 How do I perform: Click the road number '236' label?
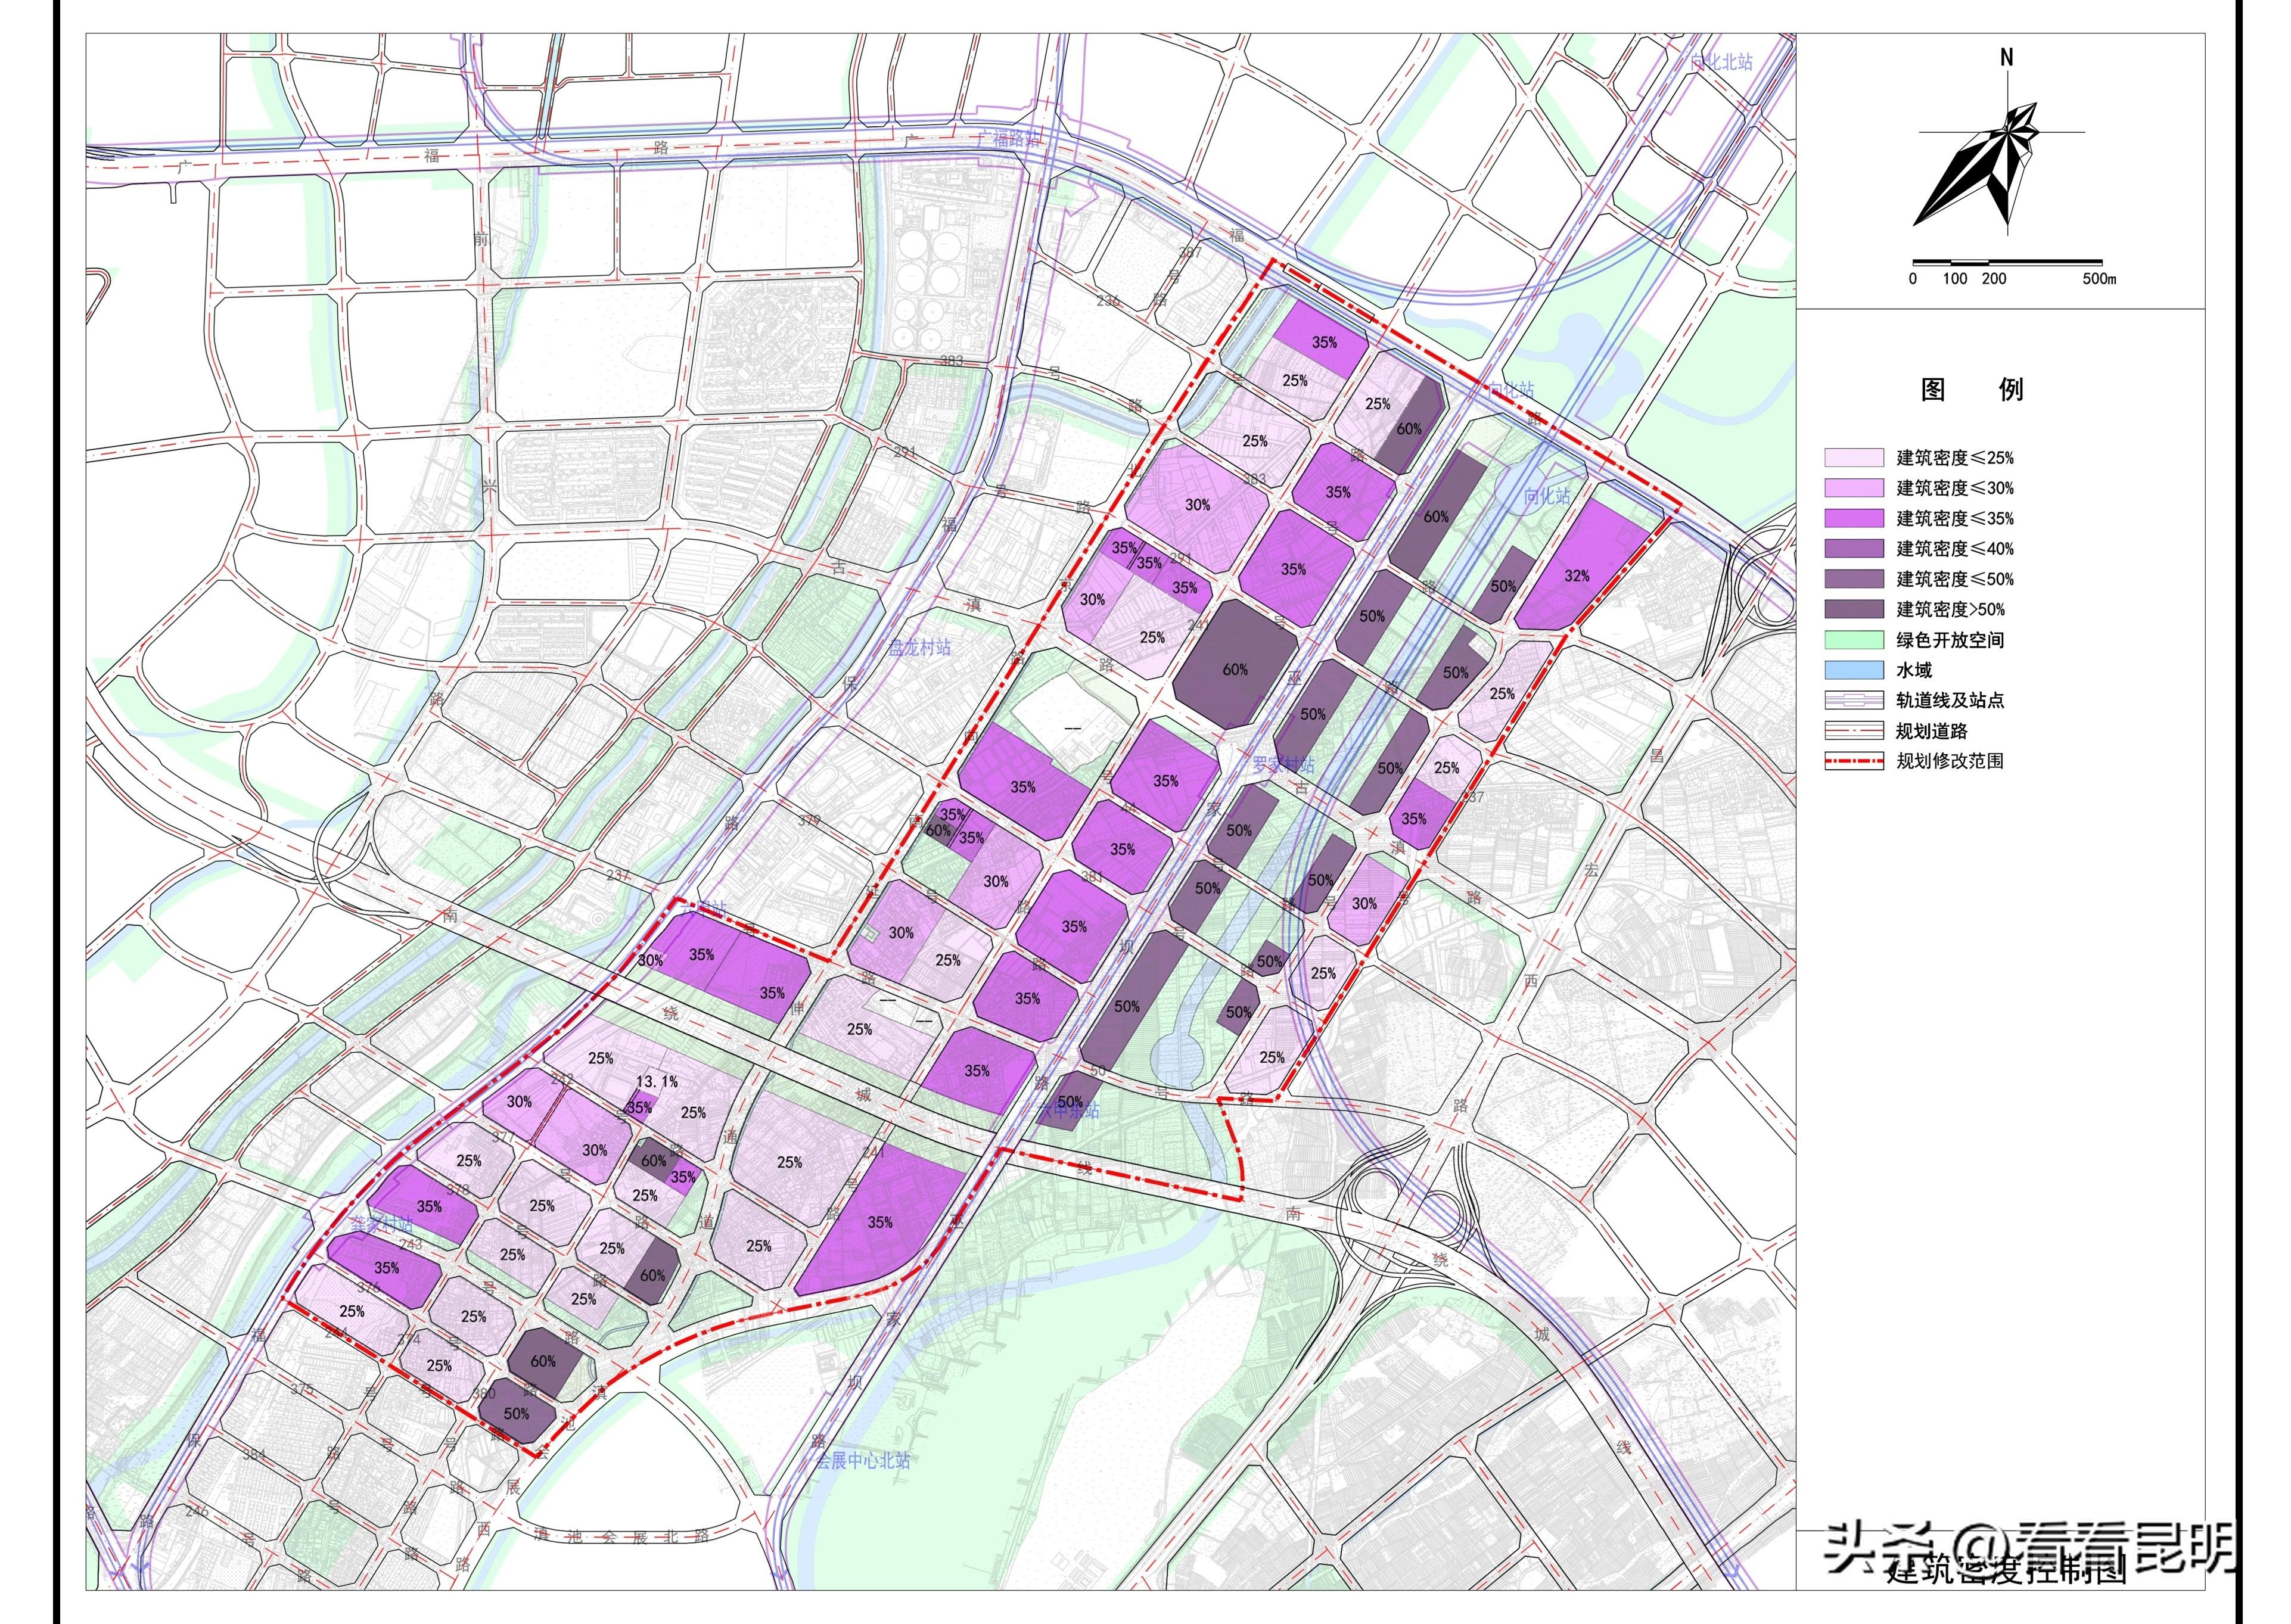click(1108, 300)
